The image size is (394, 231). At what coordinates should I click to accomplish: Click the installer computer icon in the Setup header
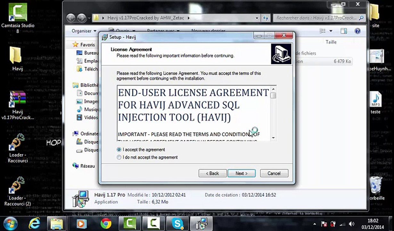(x=281, y=54)
